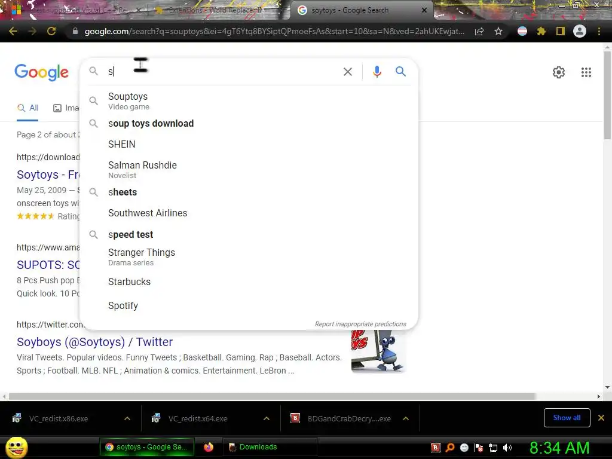Open Google quick settings gear
Image resolution: width=612 pixels, height=459 pixels.
click(559, 72)
